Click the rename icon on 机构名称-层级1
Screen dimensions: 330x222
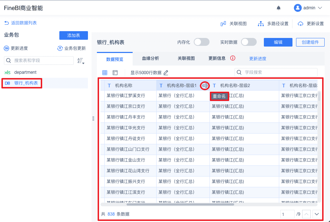(205, 86)
